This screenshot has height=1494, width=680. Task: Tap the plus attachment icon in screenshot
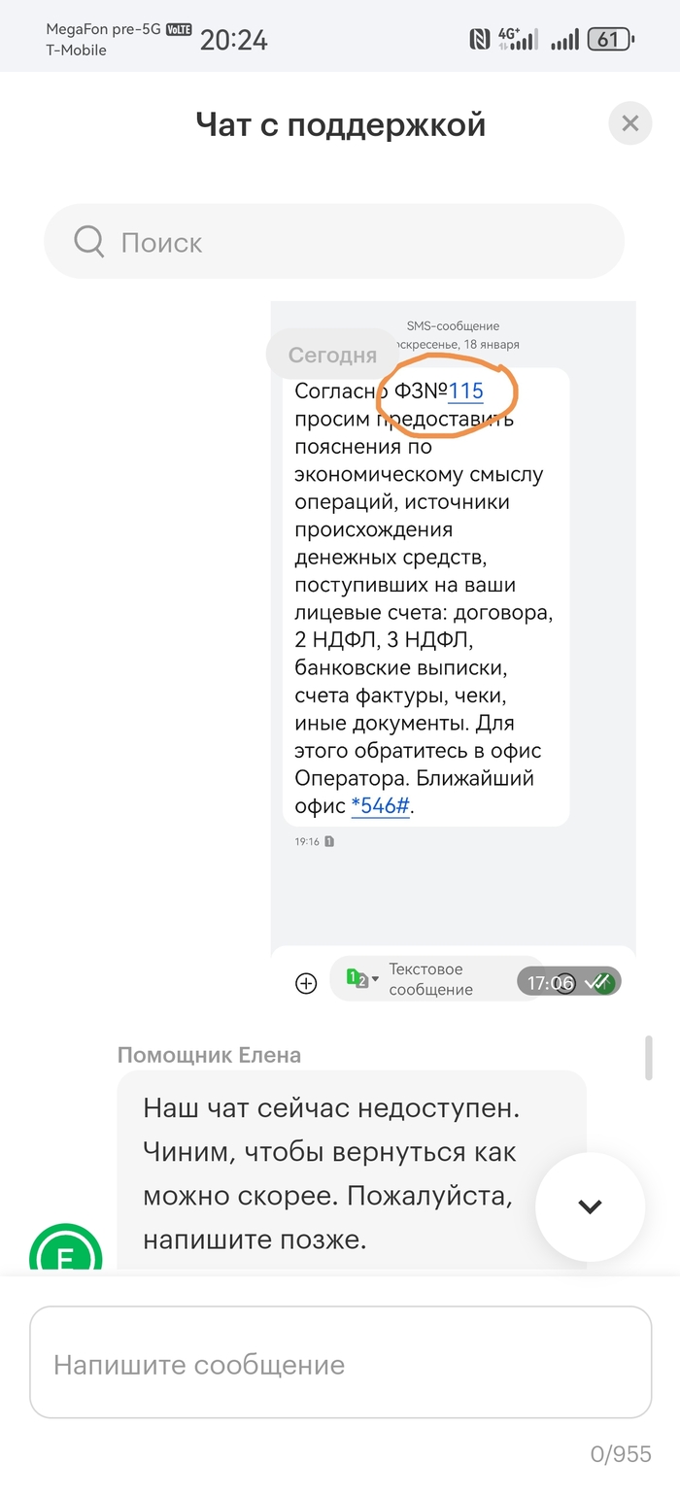306,983
